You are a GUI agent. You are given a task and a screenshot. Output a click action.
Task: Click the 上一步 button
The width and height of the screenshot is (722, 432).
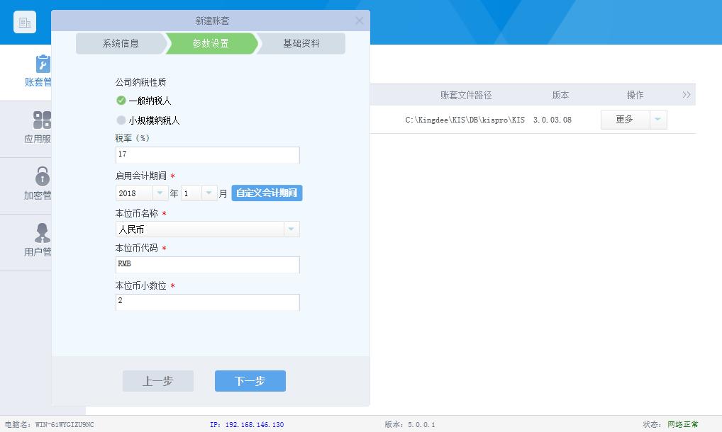click(x=157, y=380)
